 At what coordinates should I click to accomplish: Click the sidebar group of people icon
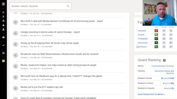[x=3, y=37]
